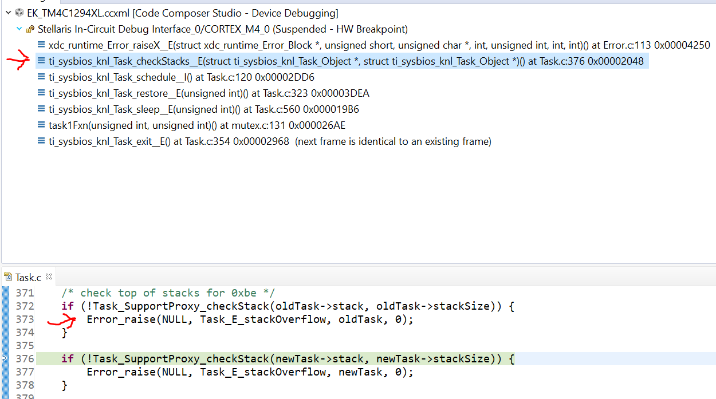Viewport: 716px width, 399px height.
Task: Click the Task_checkStacks__E stack frame icon
Action: [x=41, y=61]
